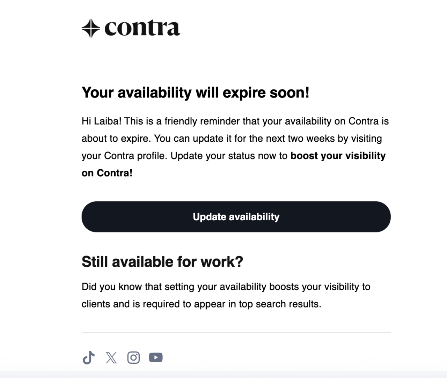This screenshot has width=447, height=378.
Task: Click the Contra wordmark in the header
Action: (142, 28)
